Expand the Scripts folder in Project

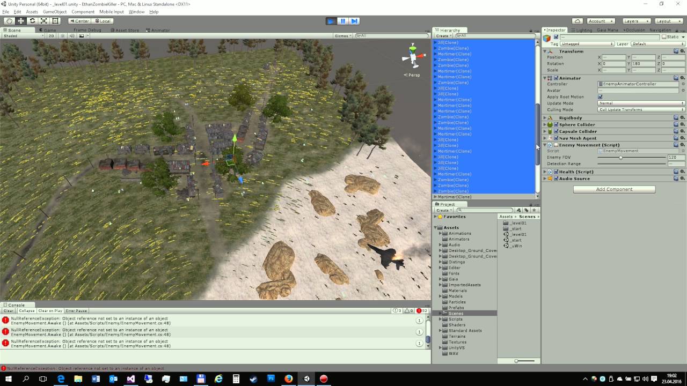pyautogui.click(x=440, y=320)
